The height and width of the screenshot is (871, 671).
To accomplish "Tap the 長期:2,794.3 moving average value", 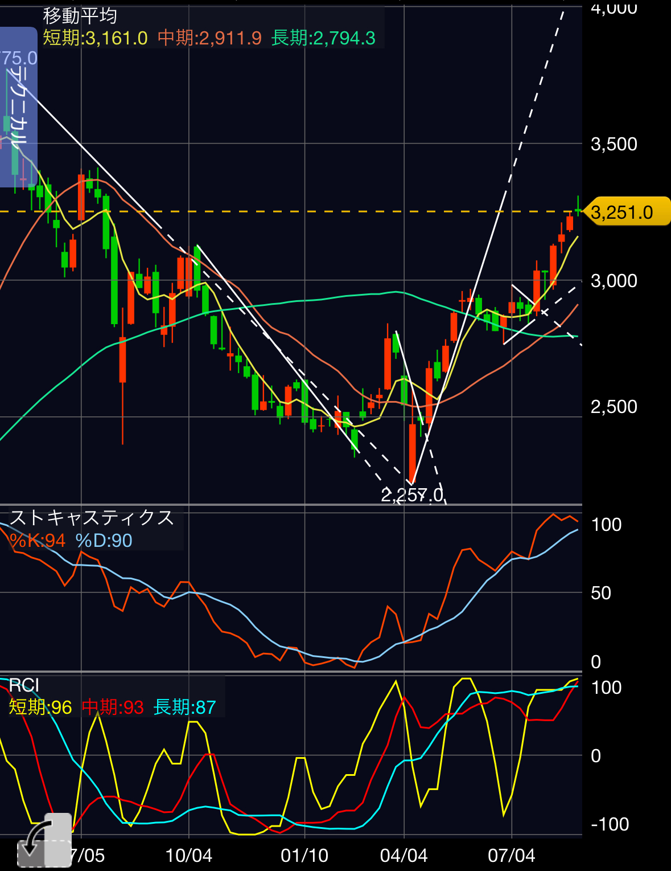I will point(323,38).
